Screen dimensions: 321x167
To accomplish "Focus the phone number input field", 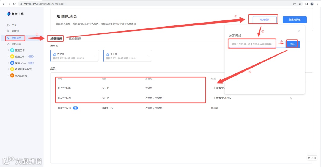I will [257, 44].
